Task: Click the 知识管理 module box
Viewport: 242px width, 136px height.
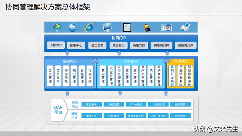Action: [74, 76]
